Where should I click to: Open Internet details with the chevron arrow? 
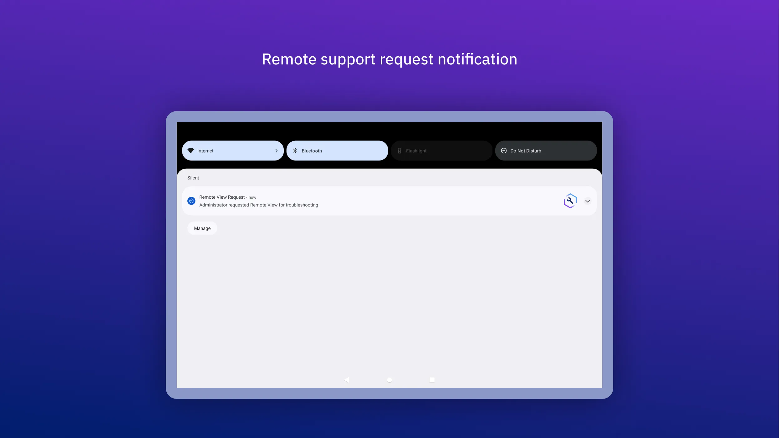click(276, 150)
